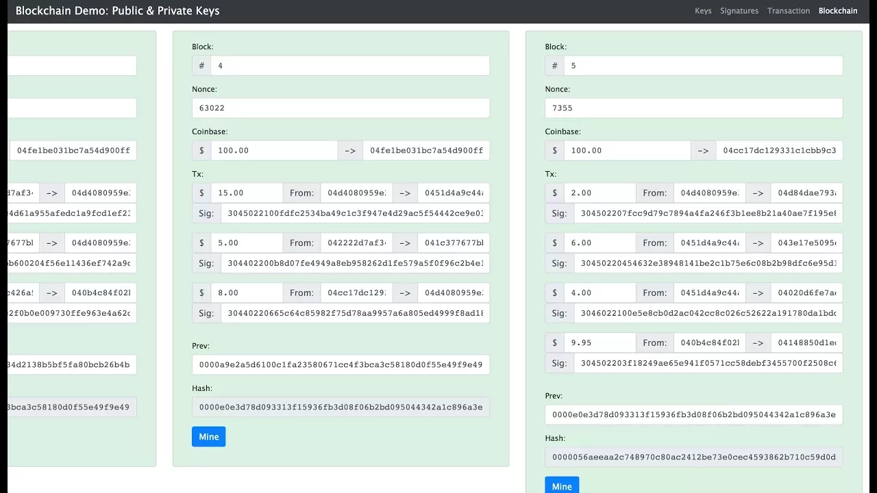This screenshot has width=877, height=493.
Task: Click block number field showing 5
Action: (x=703, y=66)
